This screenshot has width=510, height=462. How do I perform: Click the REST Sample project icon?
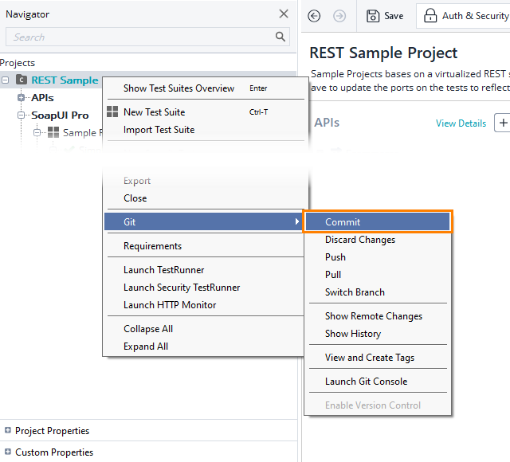click(x=22, y=80)
